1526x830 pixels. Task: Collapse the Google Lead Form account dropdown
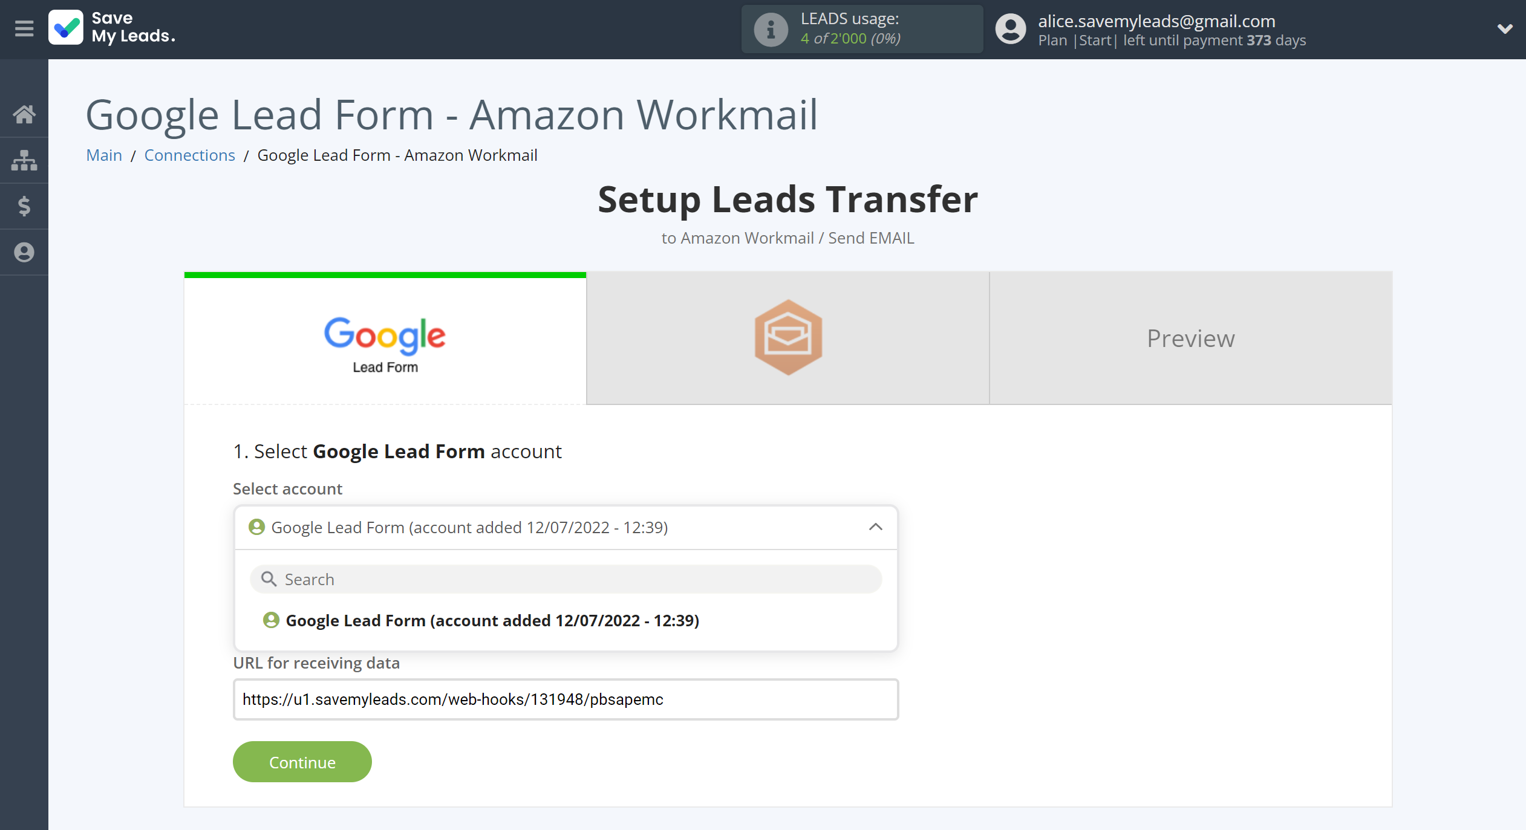click(874, 527)
